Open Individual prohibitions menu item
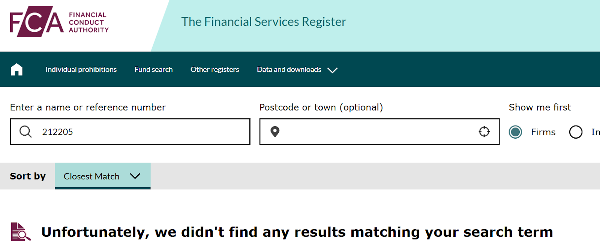This screenshot has width=600, height=248. (x=81, y=69)
